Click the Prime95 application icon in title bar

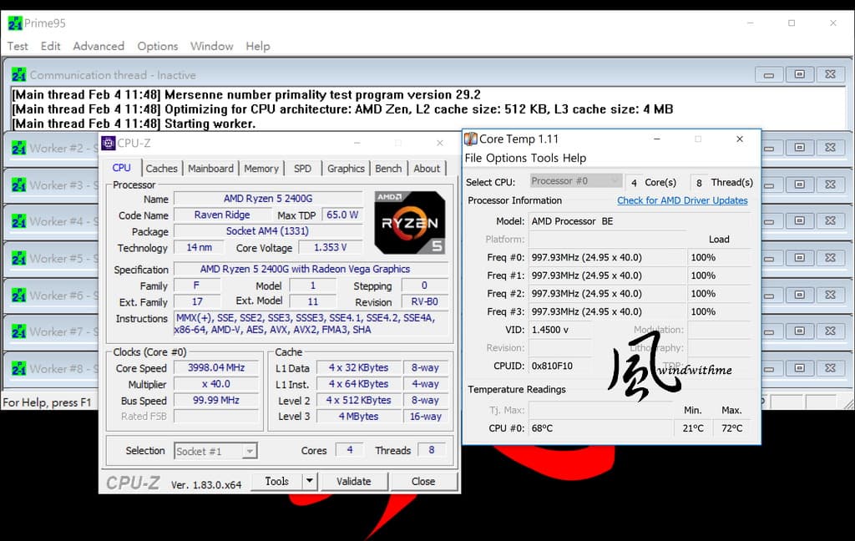tap(15, 23)
